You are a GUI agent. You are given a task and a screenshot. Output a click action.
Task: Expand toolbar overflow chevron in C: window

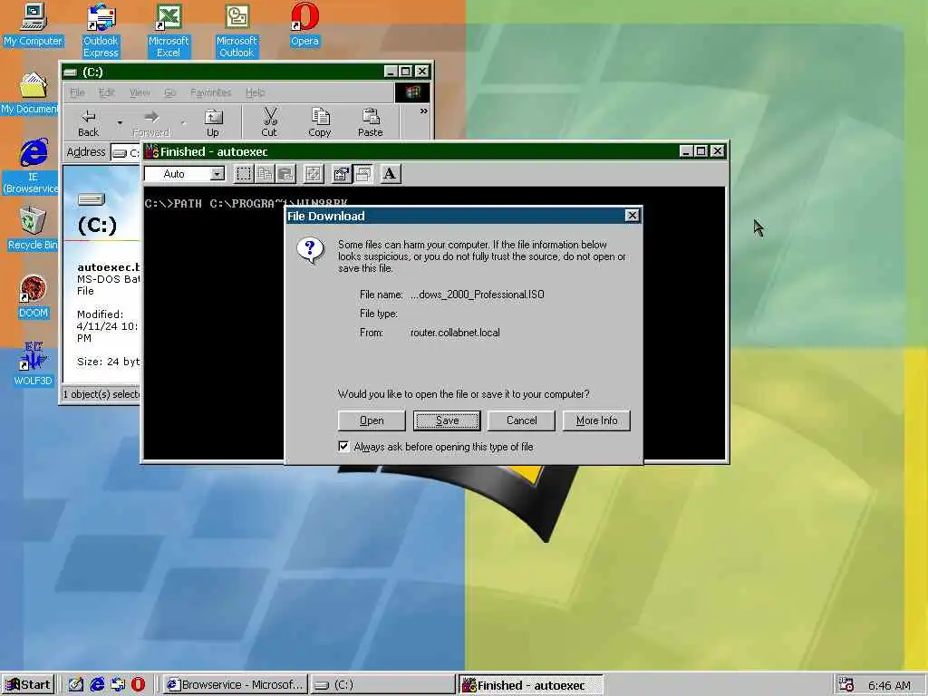tap(424, 111)
